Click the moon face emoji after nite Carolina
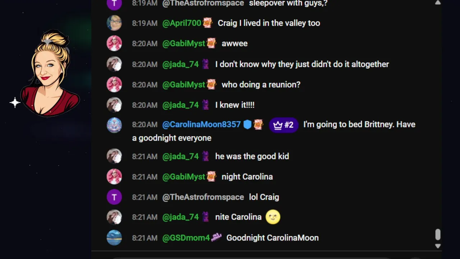460x259 pixels. [x=273, y=217]
